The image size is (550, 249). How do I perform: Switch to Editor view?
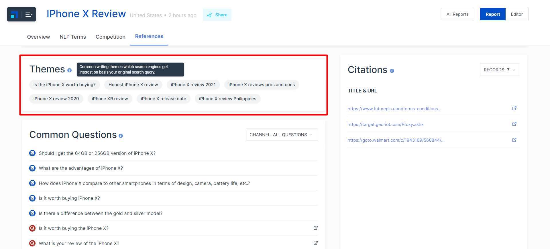pyautogui.click(x=517, y=14)
